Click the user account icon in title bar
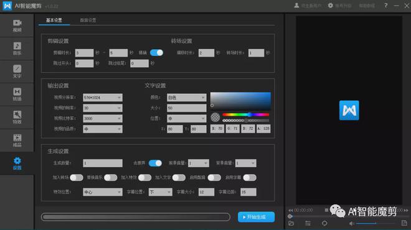This screenshot has height=230, width=411. click(x=296, y=6)
